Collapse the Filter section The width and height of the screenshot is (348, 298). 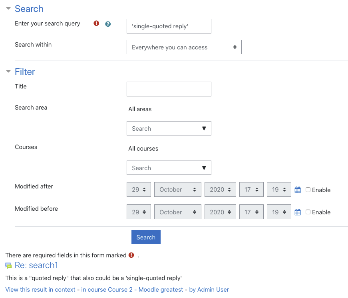coord(8,71)
